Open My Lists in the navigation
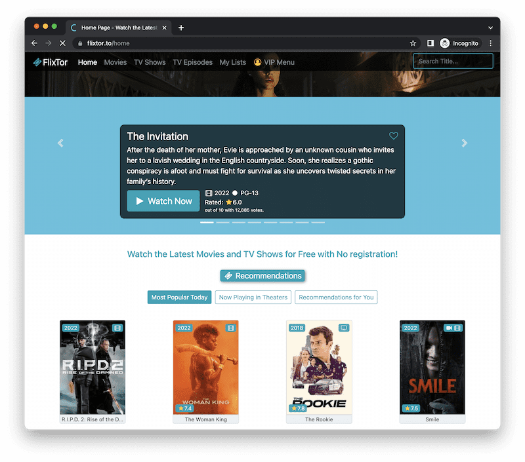 click(x=233, y=62)
